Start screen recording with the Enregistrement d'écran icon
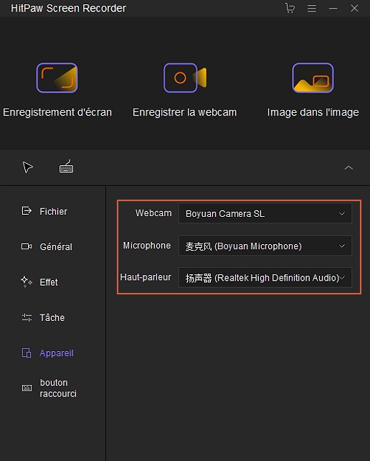This screenshot has height=461, width=370. pos(57,78)
